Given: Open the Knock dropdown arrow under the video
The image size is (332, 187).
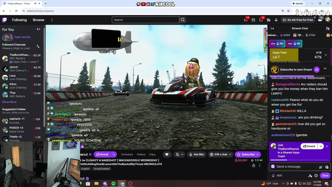Looking at the screenshot, I should (114, 154).
